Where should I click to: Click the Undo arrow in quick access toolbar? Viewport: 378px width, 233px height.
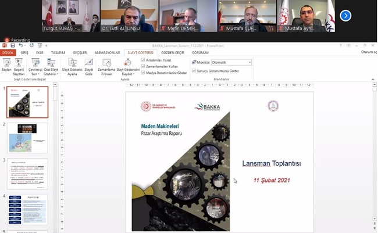point(21,45)
